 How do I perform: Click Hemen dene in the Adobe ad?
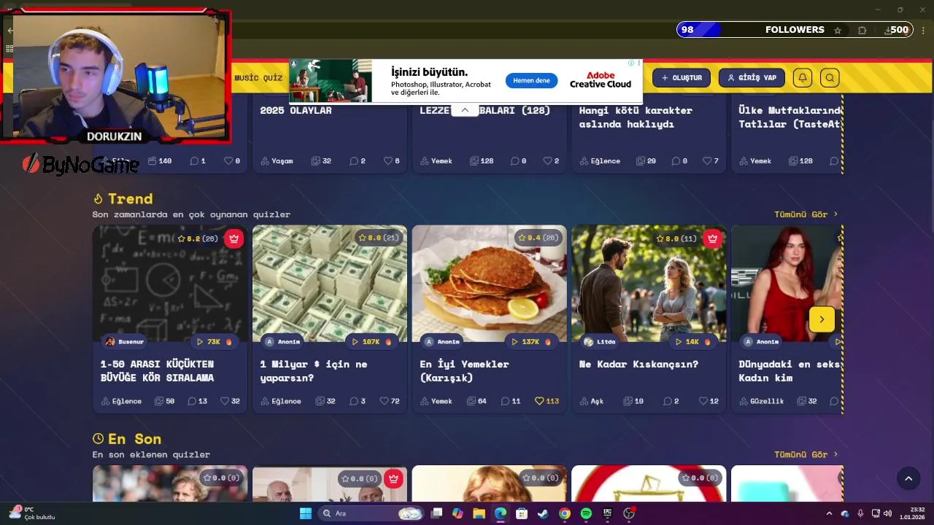[x=531, y=80]
